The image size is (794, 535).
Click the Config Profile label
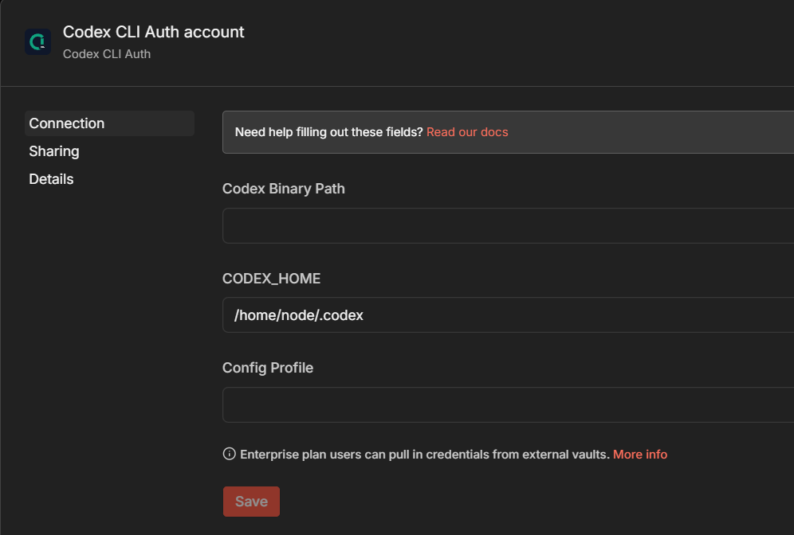(267, 367)
